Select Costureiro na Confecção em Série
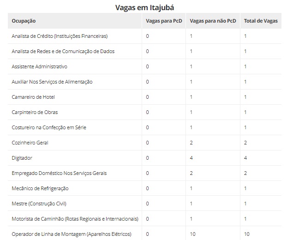Image resolution: width=287 pixels, height=240 pixels. tap(49, 127)
